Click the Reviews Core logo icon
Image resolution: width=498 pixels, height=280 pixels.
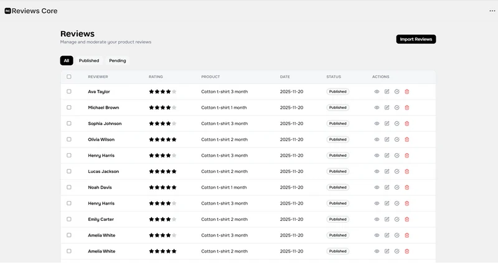click(7, 11)
